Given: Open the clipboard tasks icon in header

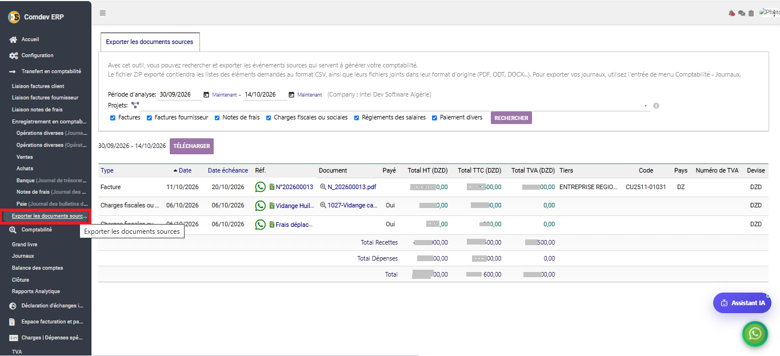Looking at the screenshot, I should (x=751, y=13).
